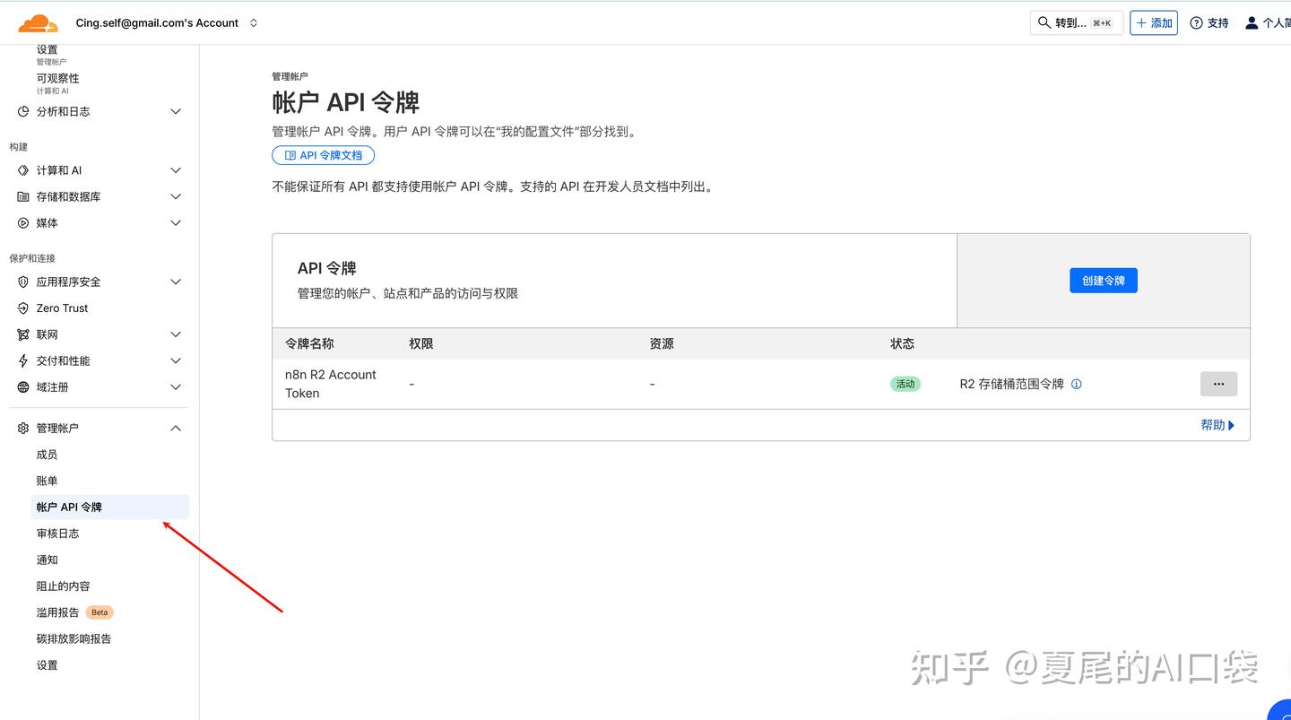Select the 媒体 sidebar icon

click(22, 222)
